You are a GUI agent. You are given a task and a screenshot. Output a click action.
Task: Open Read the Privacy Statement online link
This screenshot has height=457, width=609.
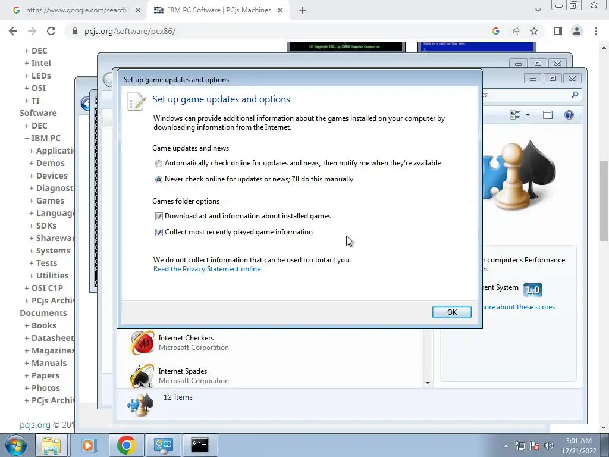click(207, 269)
